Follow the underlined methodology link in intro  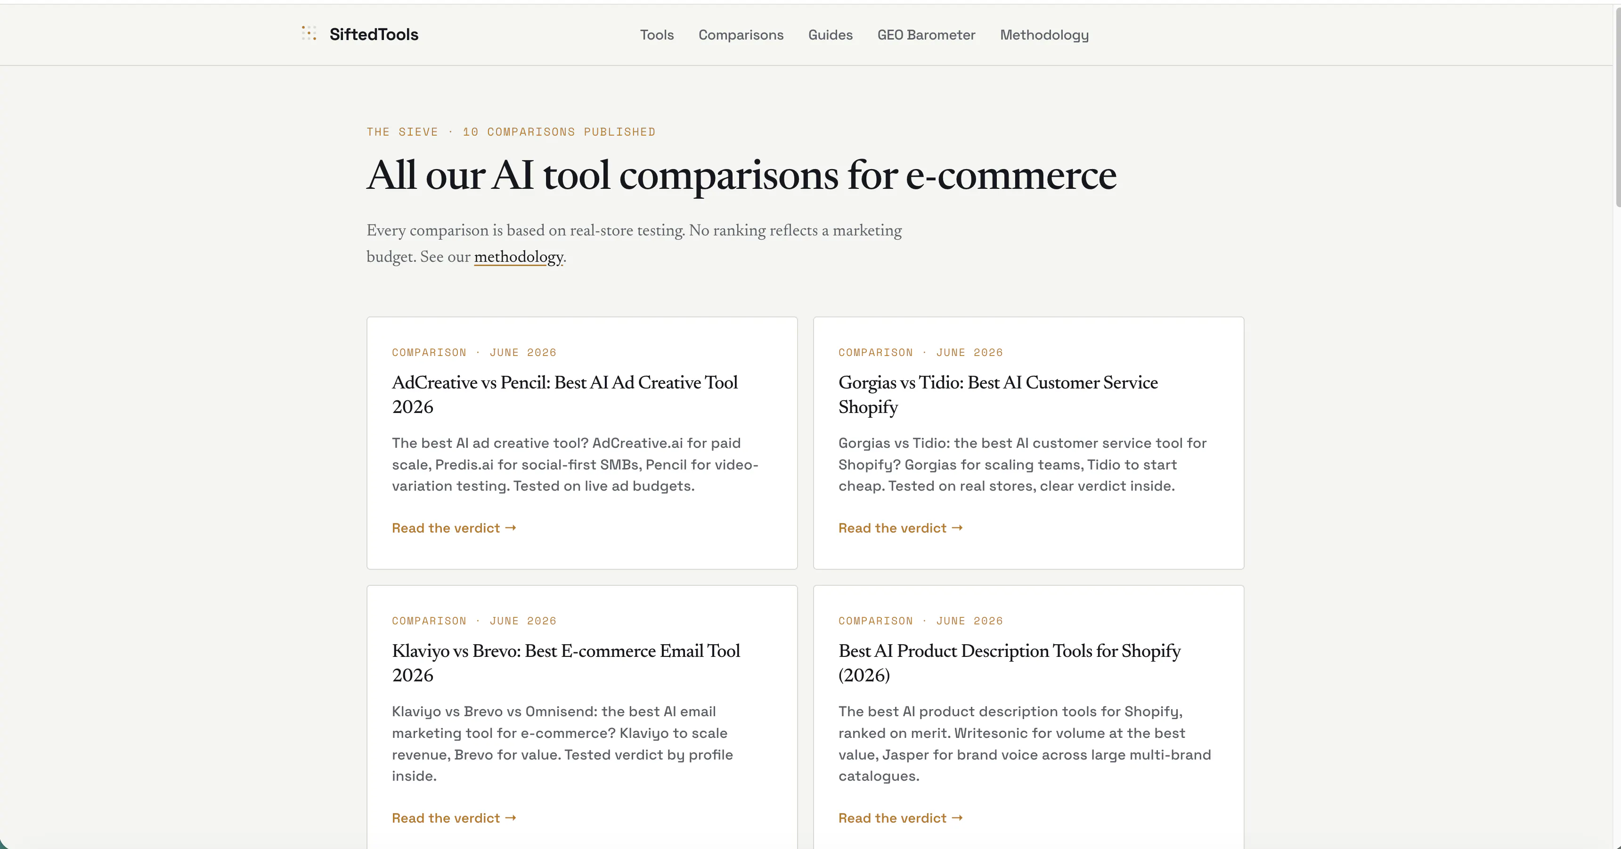pos(519,257)
